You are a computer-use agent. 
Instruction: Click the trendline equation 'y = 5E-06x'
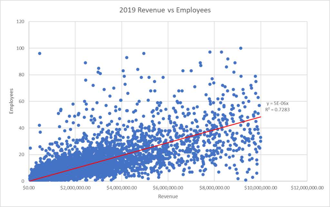(277, 103)
